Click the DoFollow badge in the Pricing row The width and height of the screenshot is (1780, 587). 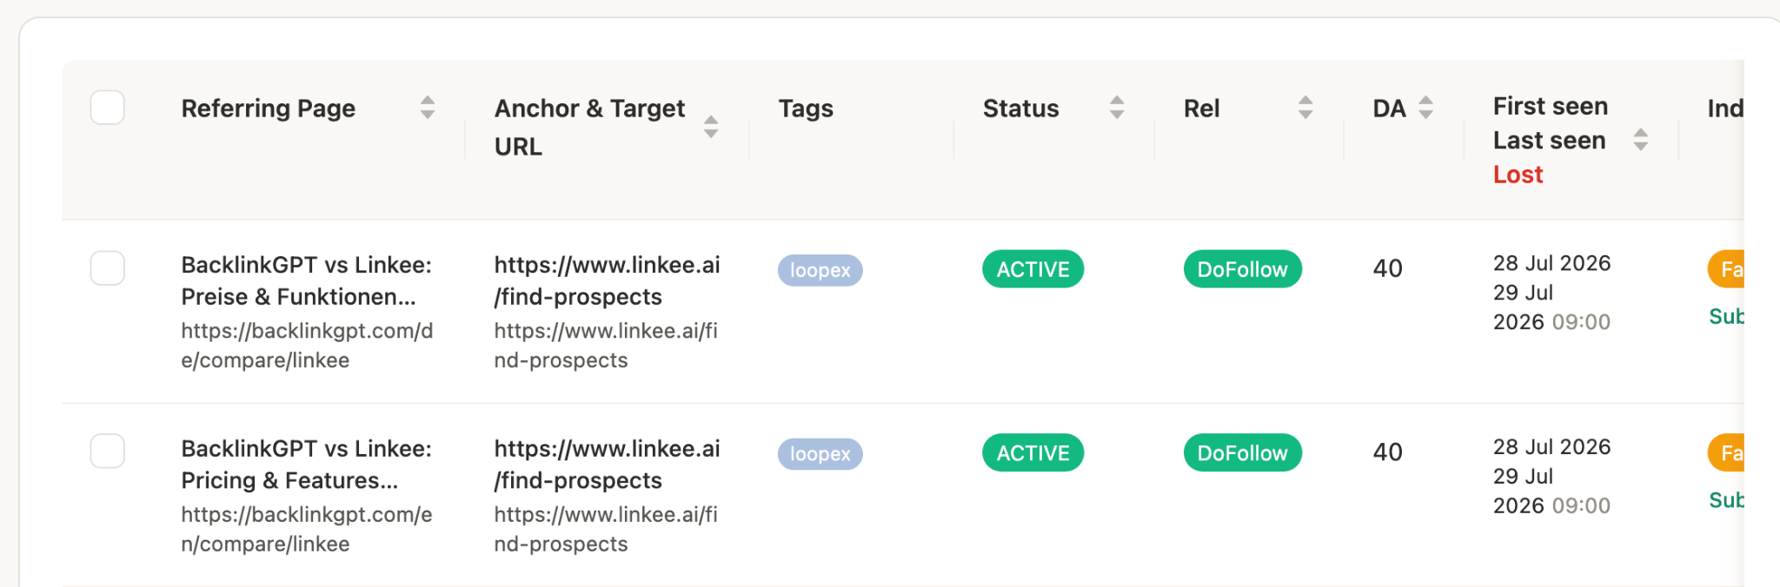coord(1242,452)
